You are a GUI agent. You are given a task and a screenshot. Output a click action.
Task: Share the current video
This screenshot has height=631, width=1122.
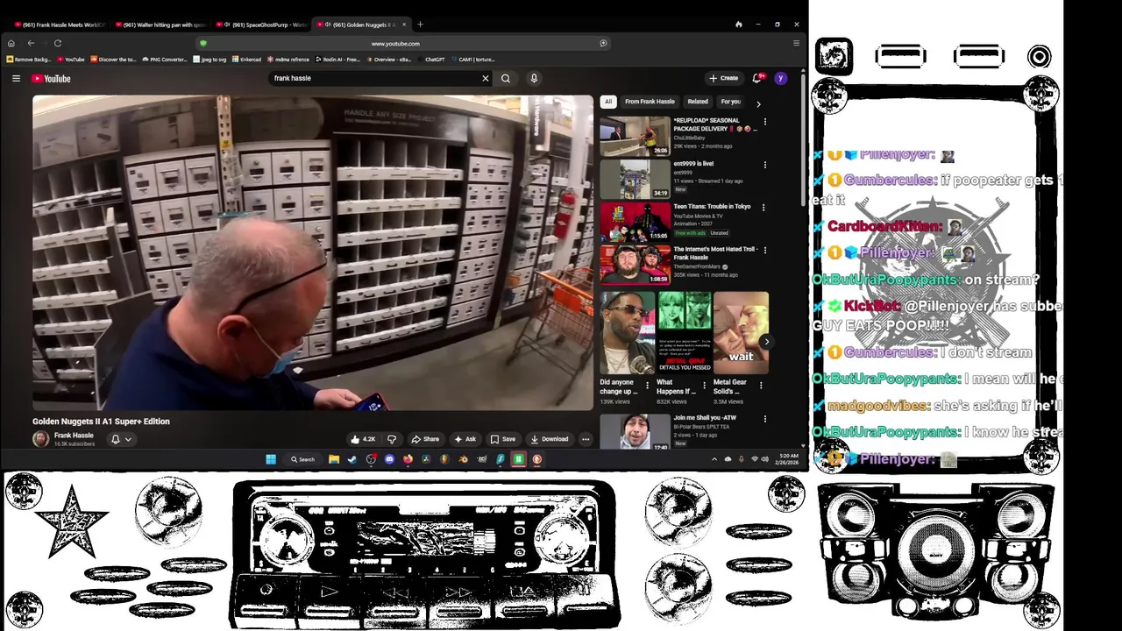tap(425, 439)
